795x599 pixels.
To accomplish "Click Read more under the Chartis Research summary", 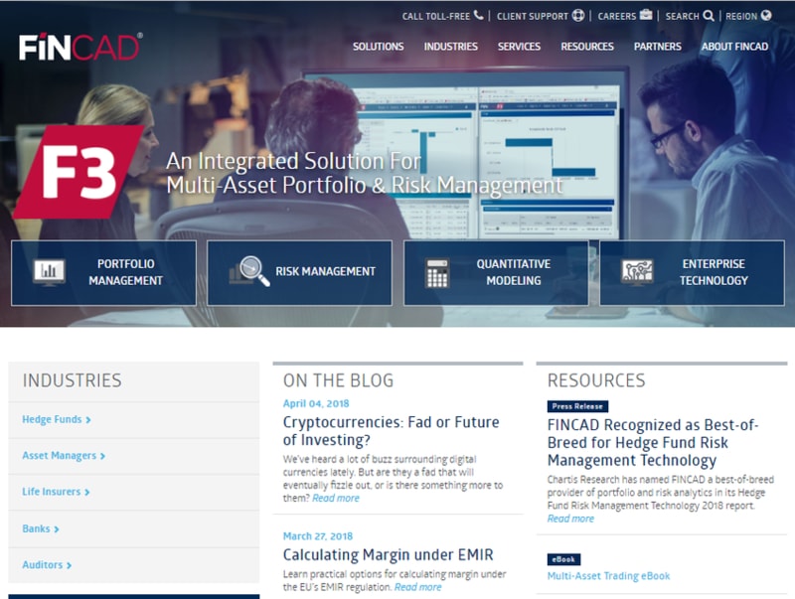I will tap(570, 519).
